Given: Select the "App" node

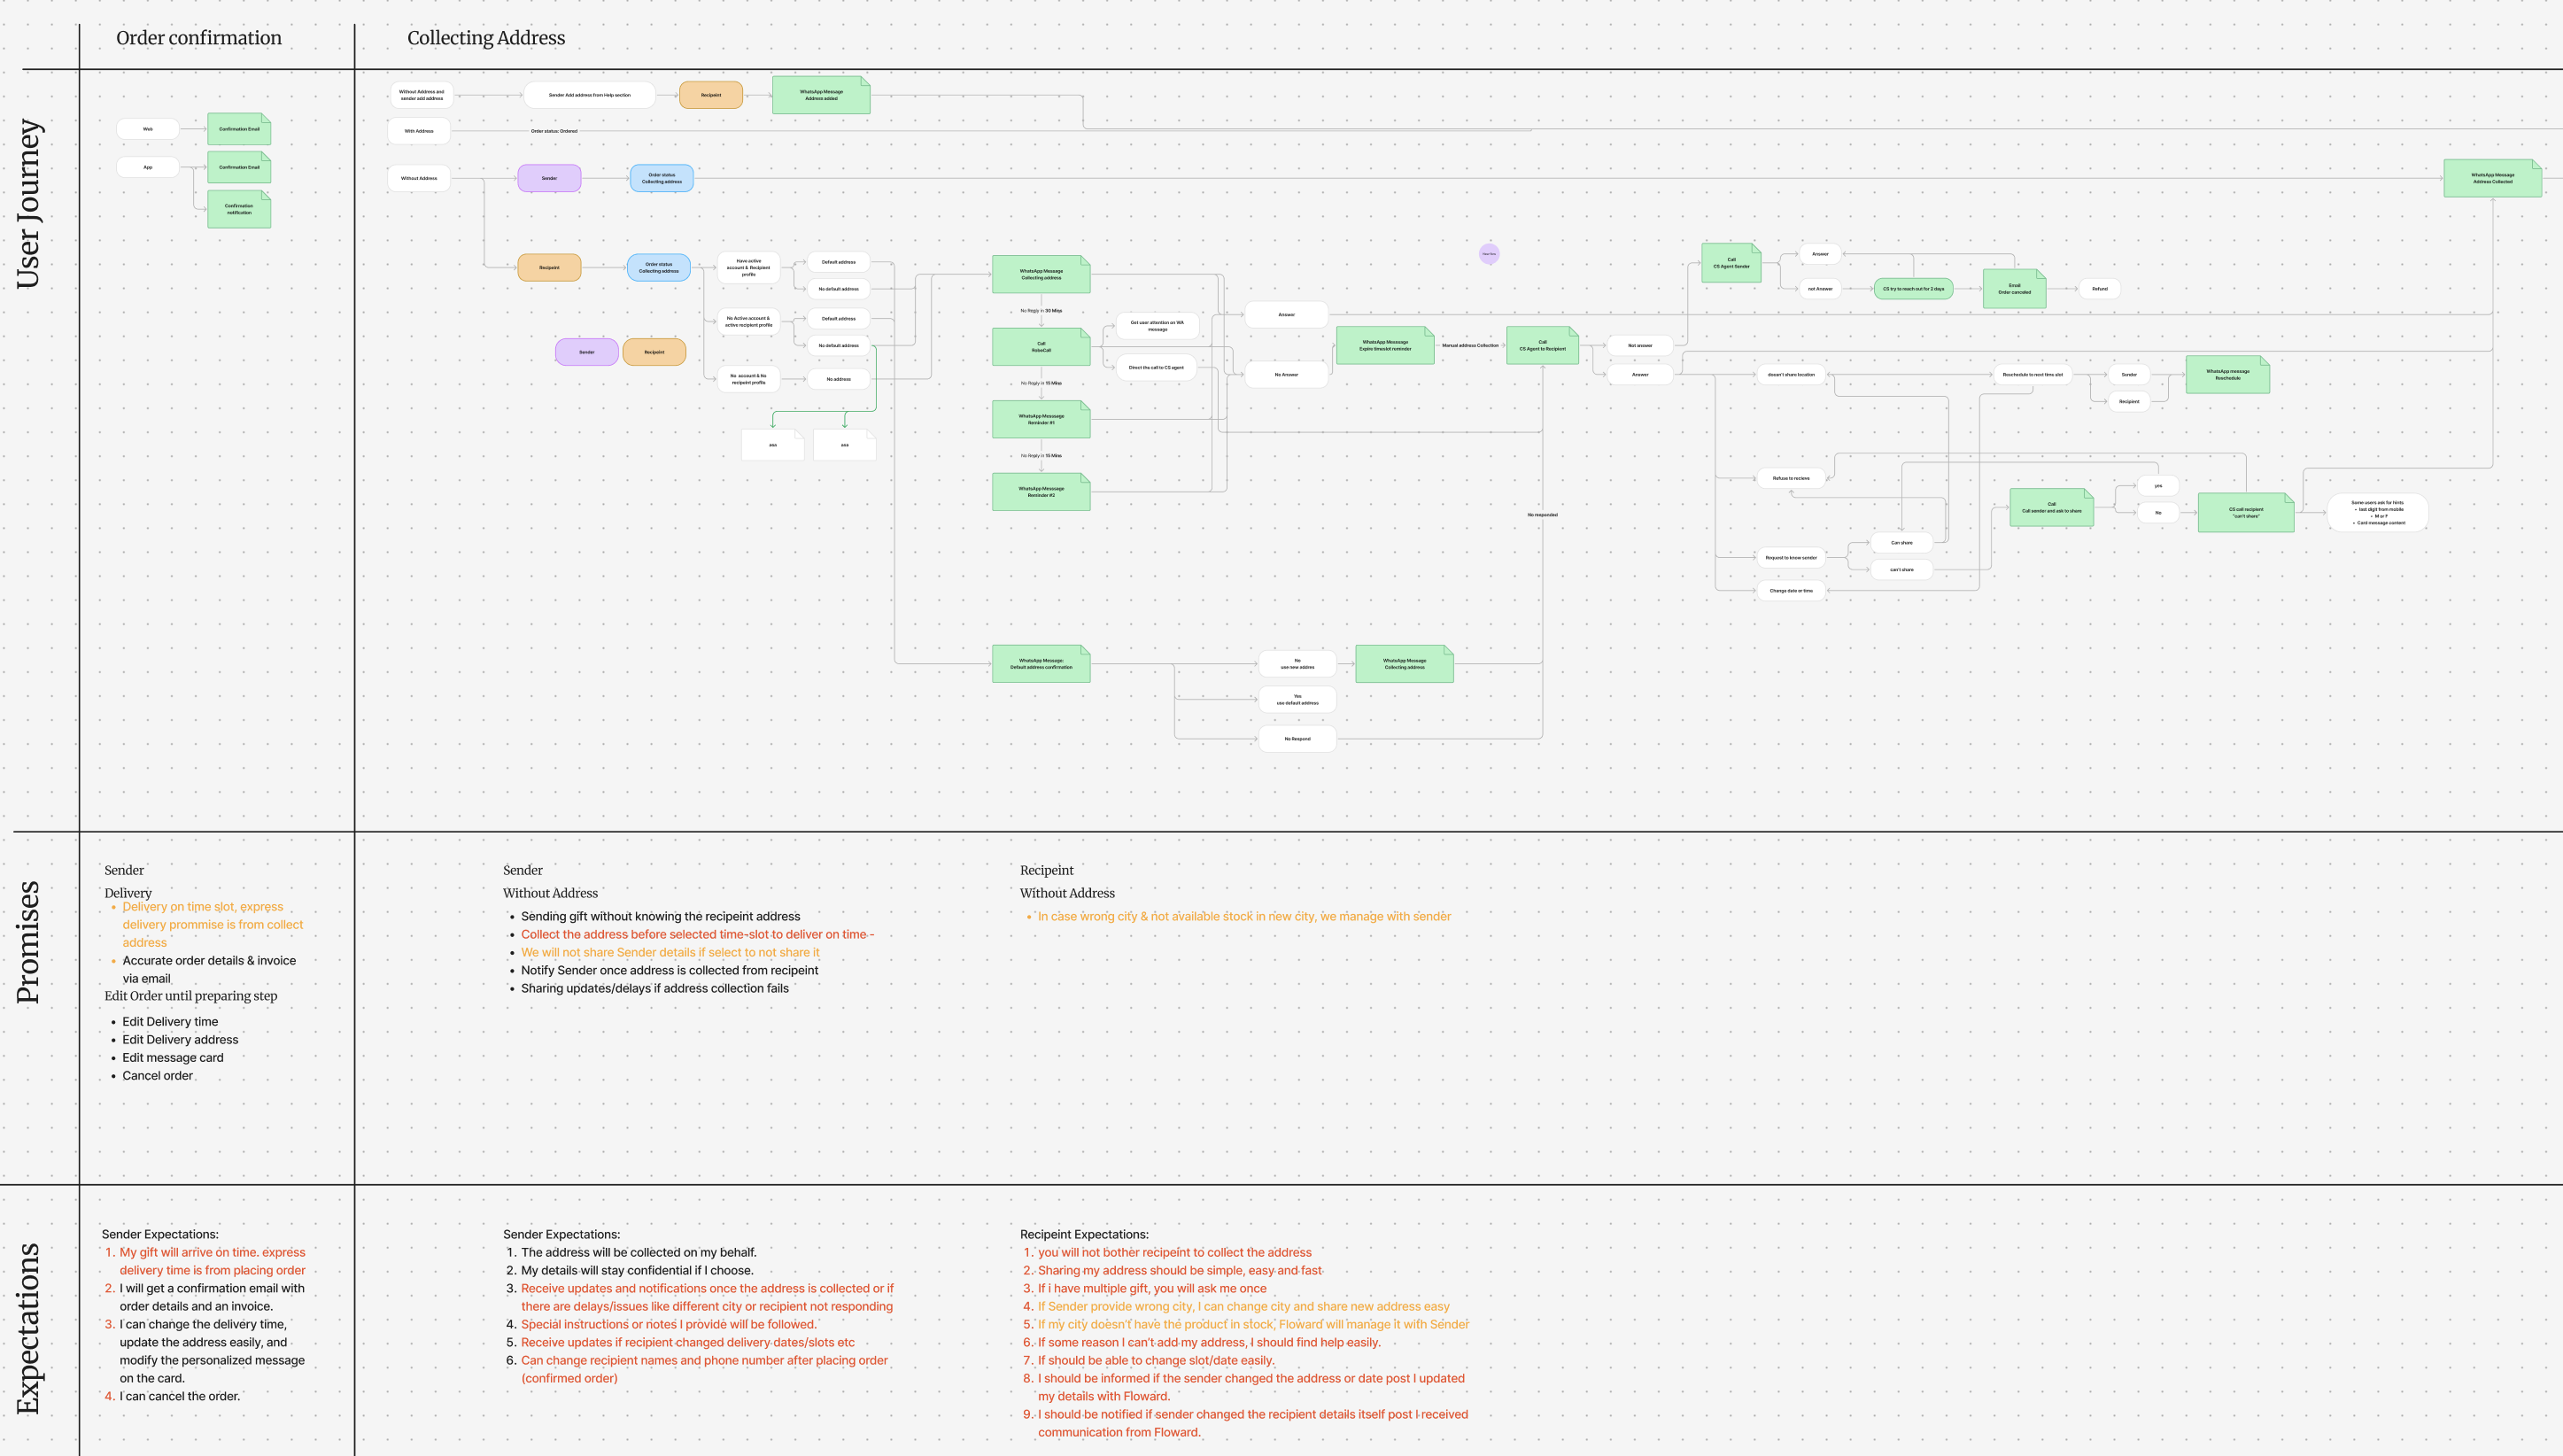Looking at the screenshot, I should tap(148, 167).
